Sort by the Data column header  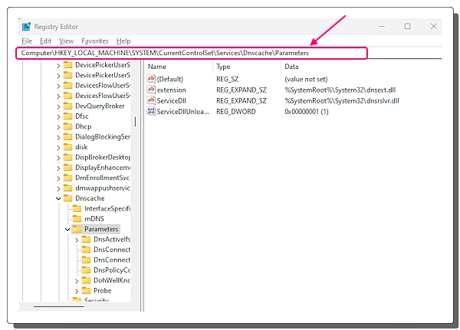(x=291, y=67)
